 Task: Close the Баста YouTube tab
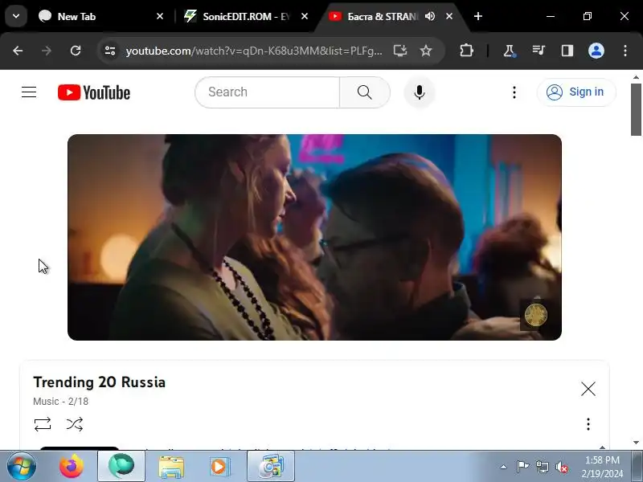pyautogui.click(x=449, y=16)
